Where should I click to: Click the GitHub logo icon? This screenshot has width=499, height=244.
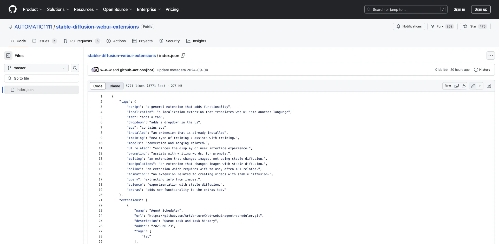(x=12, y=9)
